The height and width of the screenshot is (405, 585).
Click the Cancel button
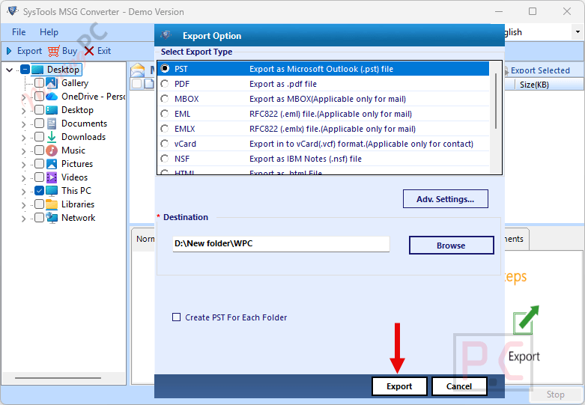pyautogui.click(x=459, y=386)
